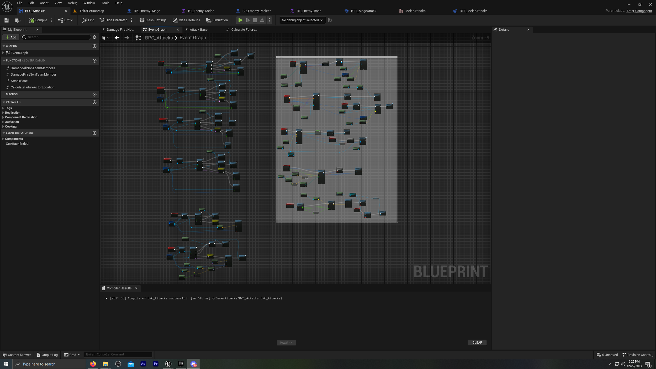Select CalculateFutureActorLocation function

(33, 87)
